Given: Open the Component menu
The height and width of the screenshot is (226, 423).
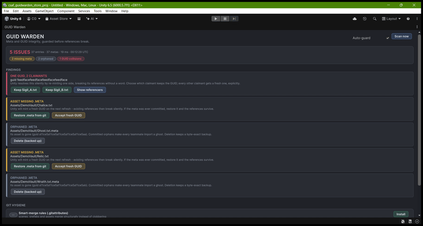Looking at the screenshot, I should pos(66,11).
